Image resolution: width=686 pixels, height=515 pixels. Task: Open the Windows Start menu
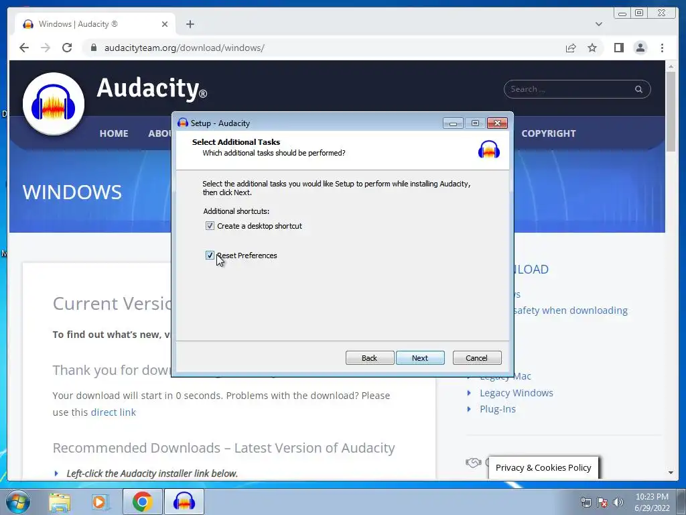point(18,502)
